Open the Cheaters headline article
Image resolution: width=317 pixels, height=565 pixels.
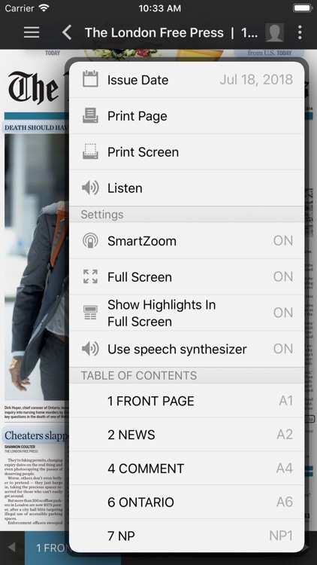click(35, 435)
